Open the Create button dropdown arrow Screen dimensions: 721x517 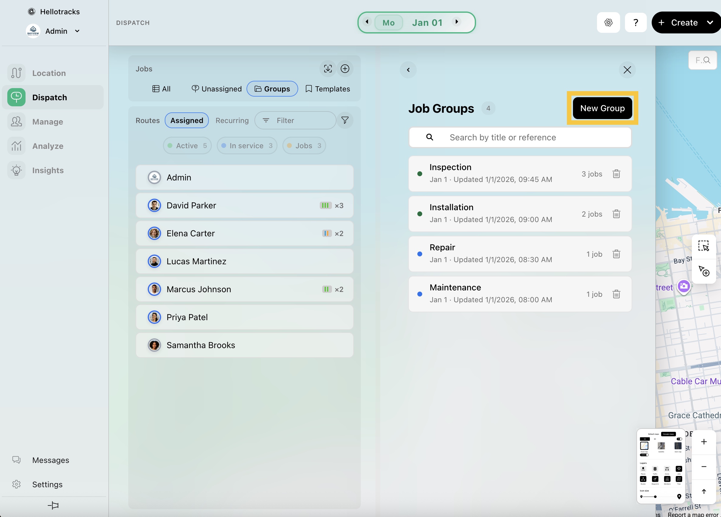point(710,22)
